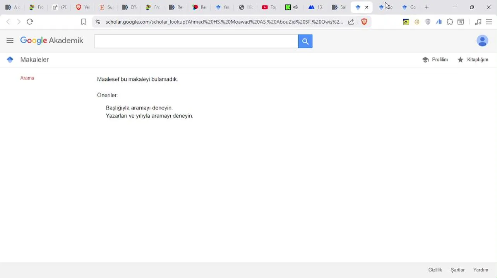Open the Yardım footer link
Screen dimensions: 497x278
pyautogui.click(x=481, y=270)
